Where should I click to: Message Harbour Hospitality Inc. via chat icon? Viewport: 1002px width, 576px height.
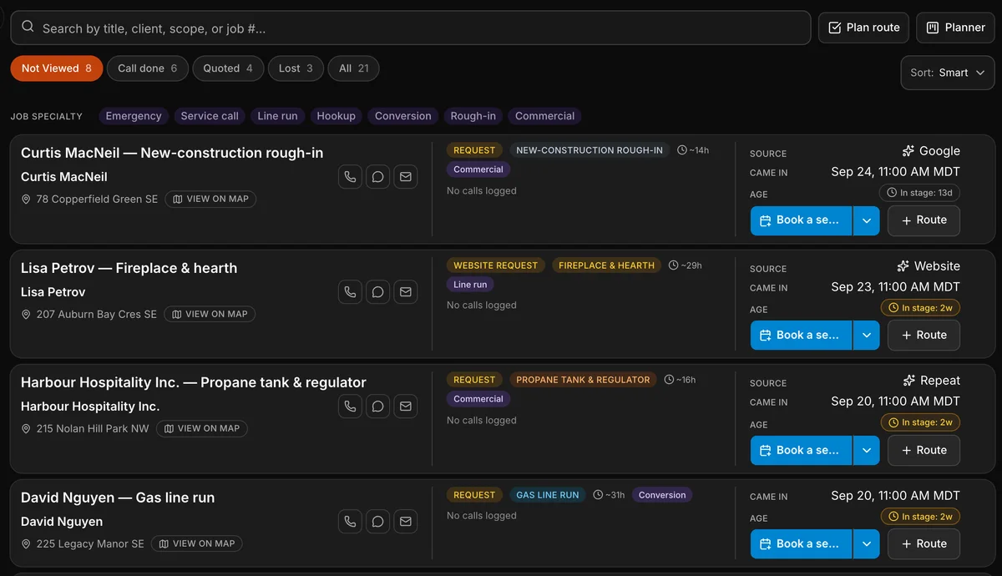pyautogui.click(x=377, y=407)
